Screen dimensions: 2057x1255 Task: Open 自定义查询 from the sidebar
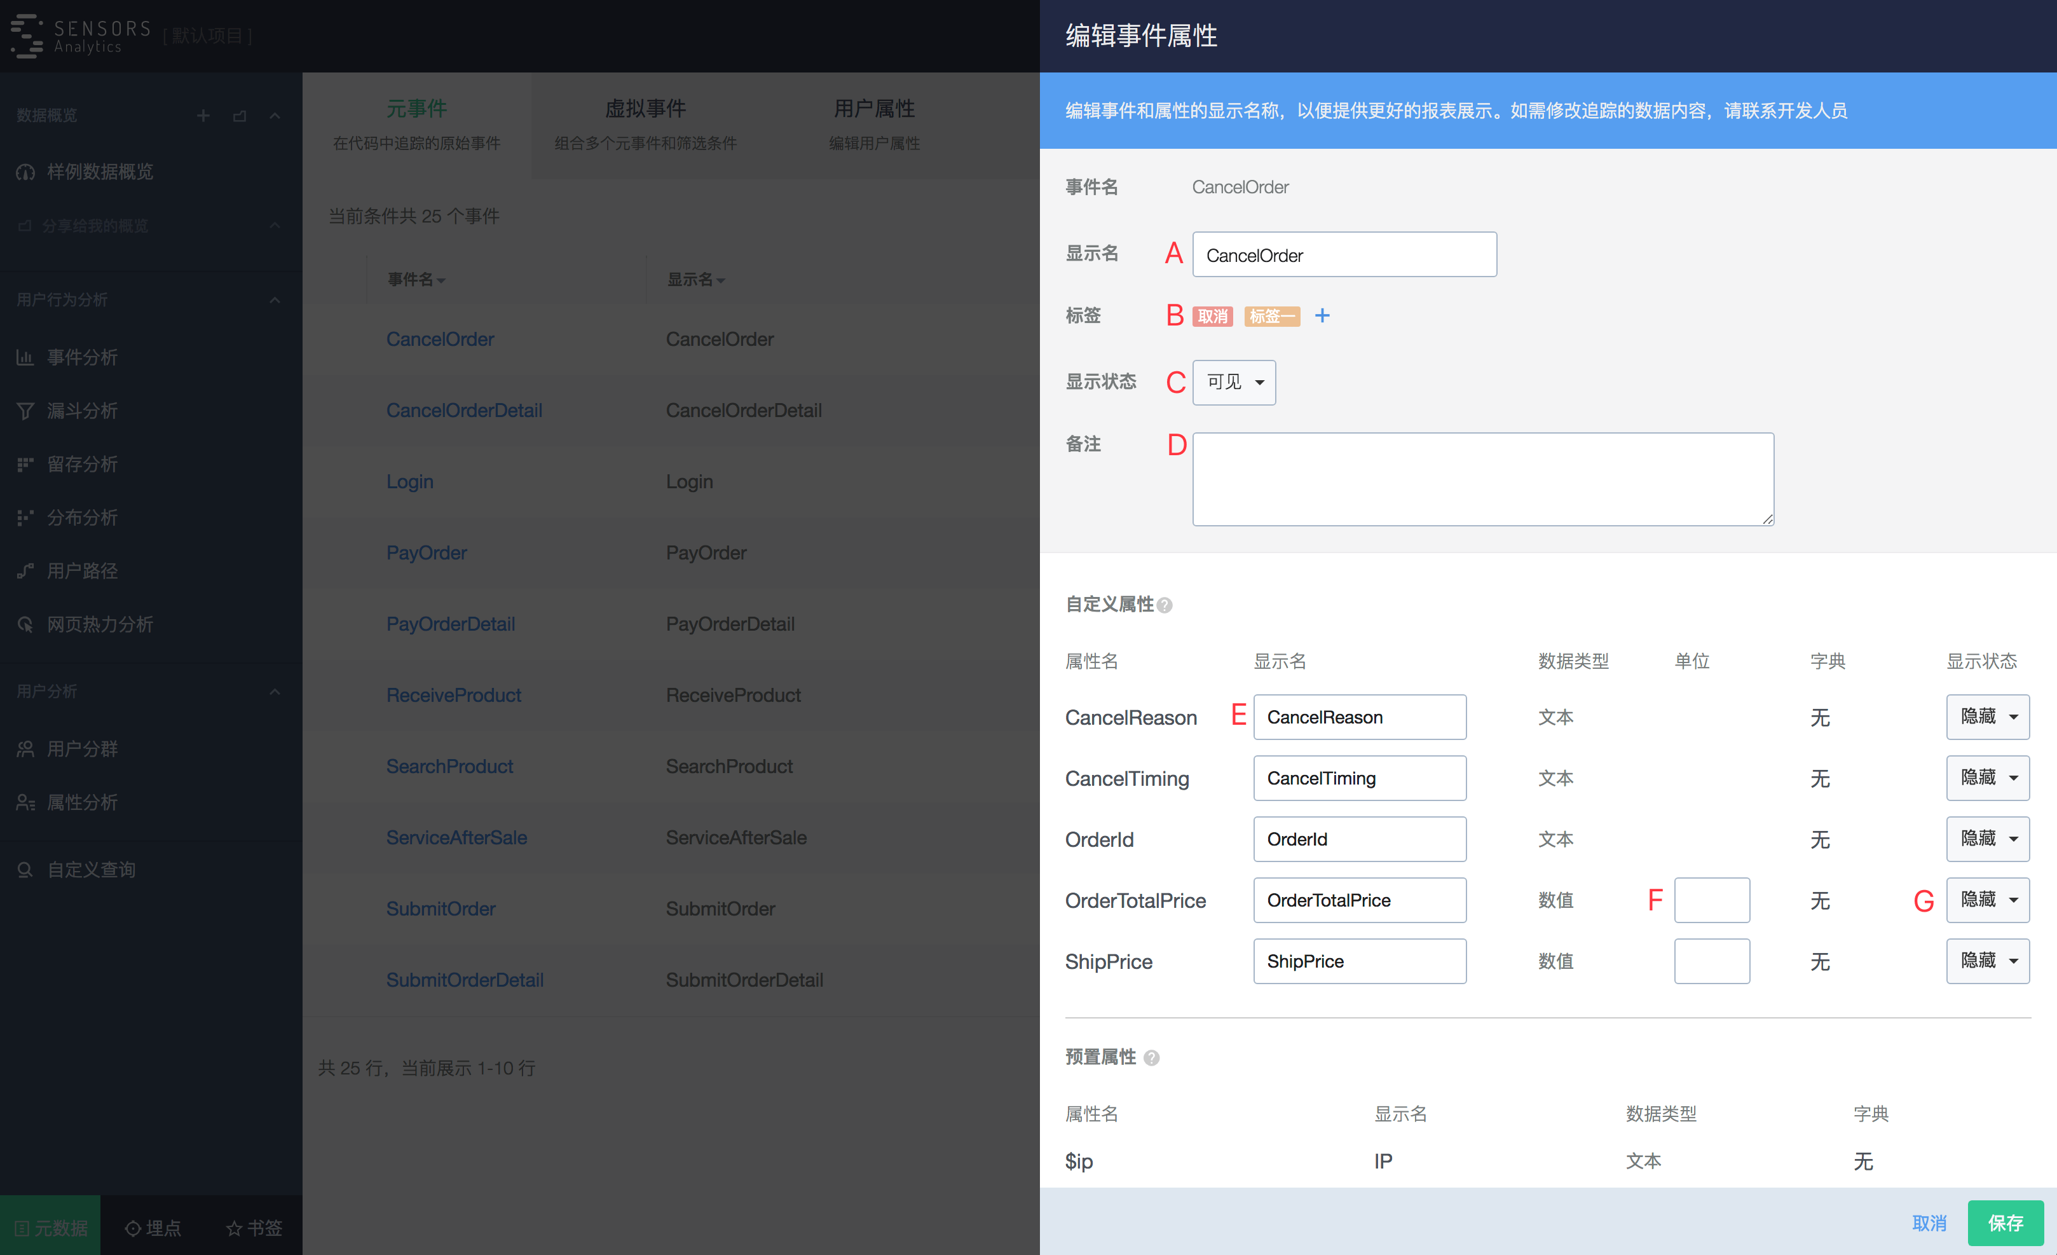[91, 870]
